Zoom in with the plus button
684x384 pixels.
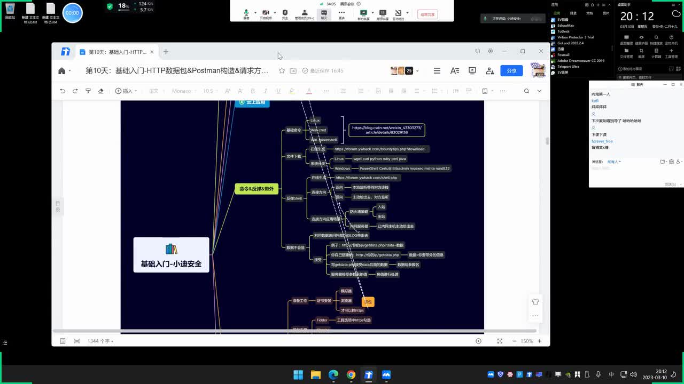coord(539,341)
